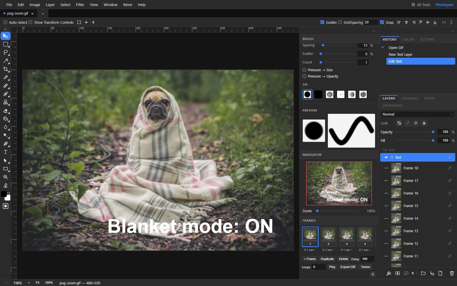Create a new layer group folder

coord(423,273)
